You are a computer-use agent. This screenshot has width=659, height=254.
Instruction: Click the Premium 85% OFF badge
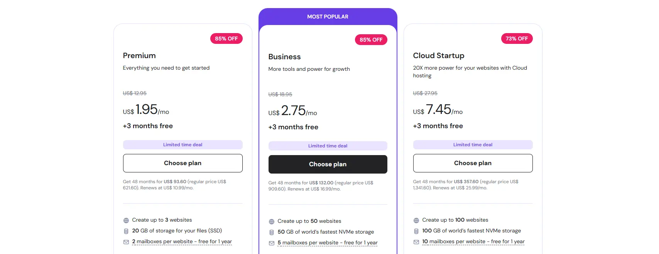226,38
